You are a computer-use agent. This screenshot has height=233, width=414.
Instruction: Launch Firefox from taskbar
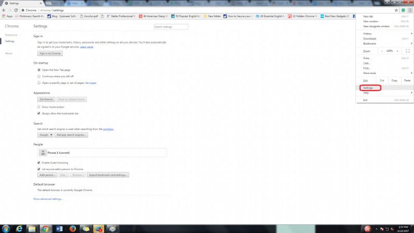pos(72,229)
